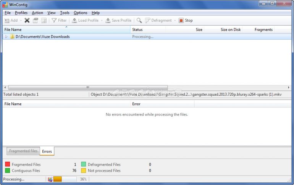Click the magnifying glass analyze icon
Image resolution: width=294 pixels, height=185 pixels.
[139, 20]
